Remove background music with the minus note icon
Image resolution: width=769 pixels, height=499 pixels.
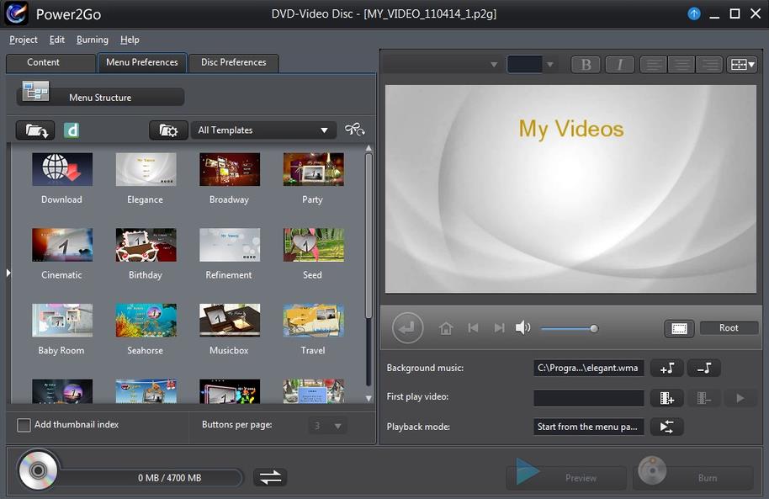tap(704, 368)
